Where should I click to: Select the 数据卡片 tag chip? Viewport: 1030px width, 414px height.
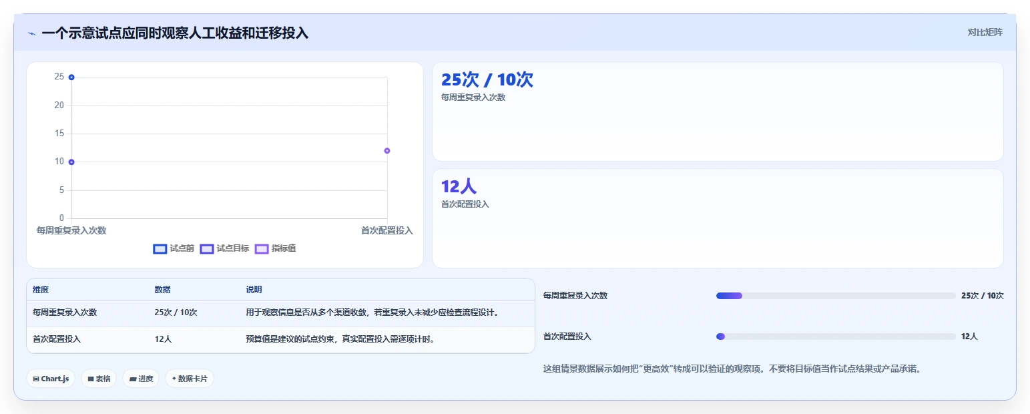tap(190, 379)
